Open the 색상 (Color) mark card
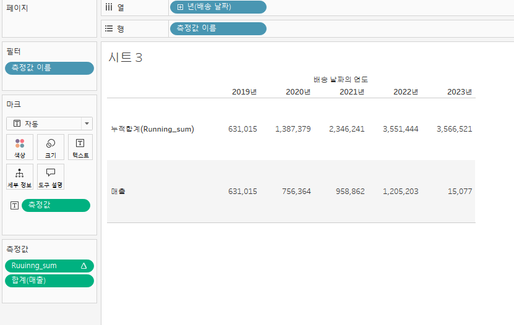This screenshot has height=325, width=514. (x=20, y=147)
